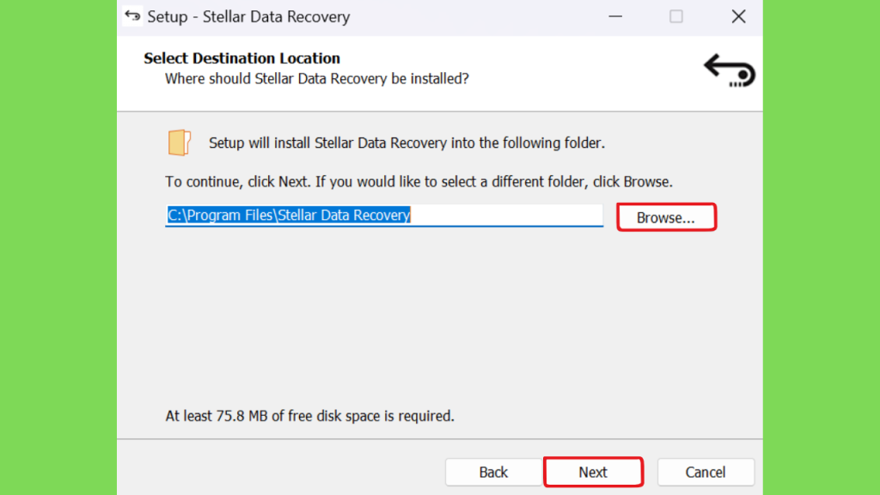
Task: Cancel the installation
Action: coord(706,472)
